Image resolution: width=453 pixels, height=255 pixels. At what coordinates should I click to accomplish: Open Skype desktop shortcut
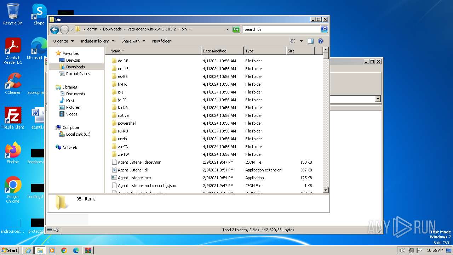tap(39, 14)
